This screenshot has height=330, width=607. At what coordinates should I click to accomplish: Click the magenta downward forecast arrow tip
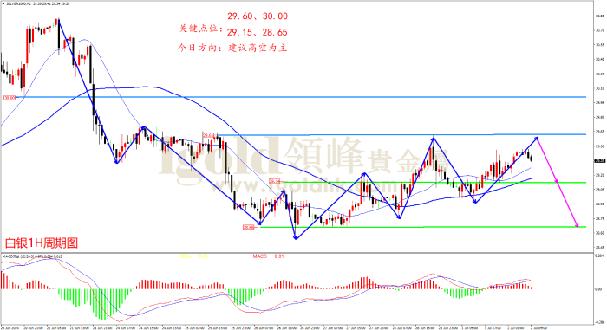[577, 225]
